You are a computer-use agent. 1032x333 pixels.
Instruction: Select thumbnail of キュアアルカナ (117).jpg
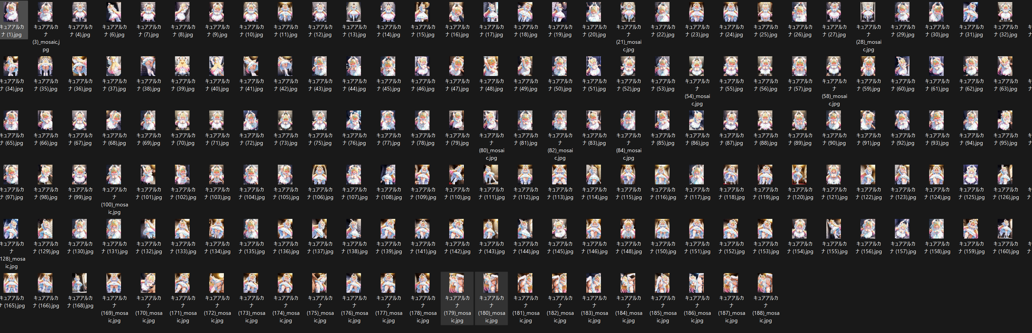click(697, 175)
